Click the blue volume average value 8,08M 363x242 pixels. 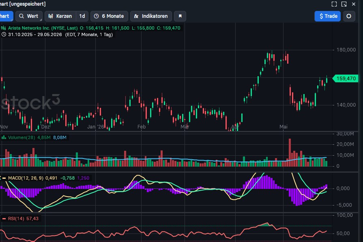(x=60, y=137)
